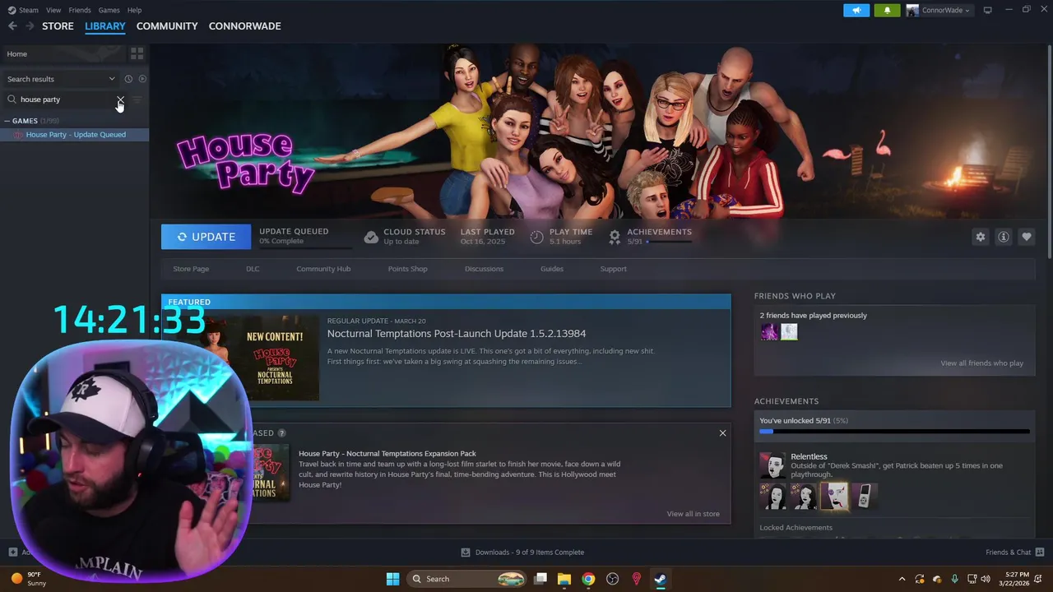
Task: Open the Discussions link
Action: [484, 269]
